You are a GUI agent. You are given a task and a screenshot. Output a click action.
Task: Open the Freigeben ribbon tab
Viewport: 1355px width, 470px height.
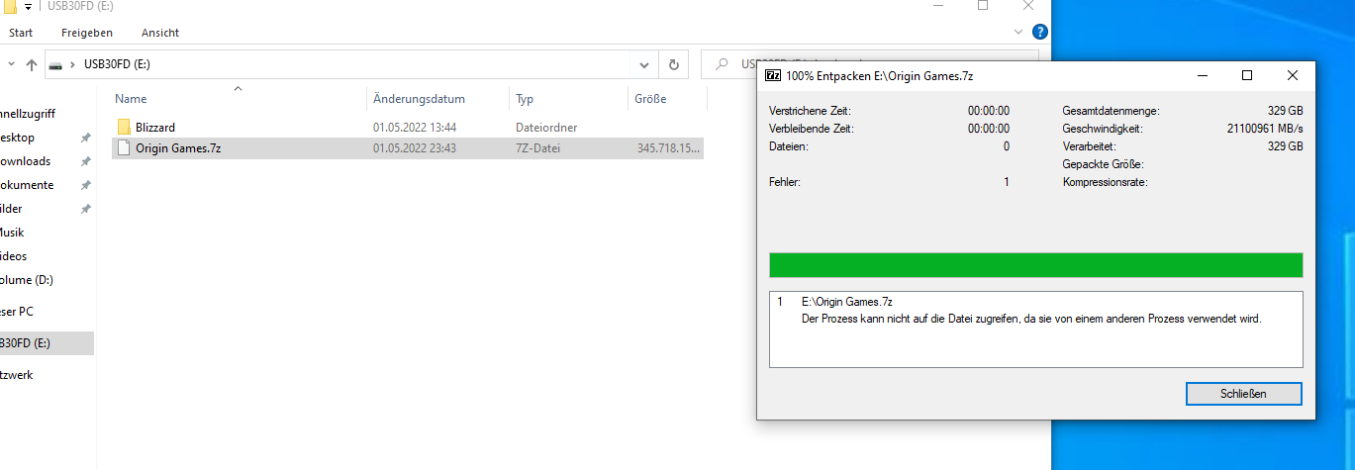pos(87,33)
